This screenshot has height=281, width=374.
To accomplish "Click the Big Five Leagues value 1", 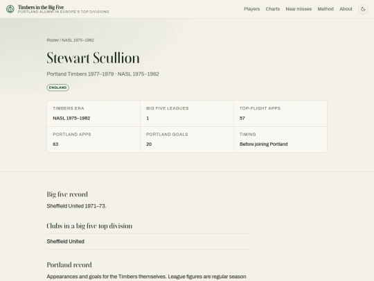I will coord(148,118).
